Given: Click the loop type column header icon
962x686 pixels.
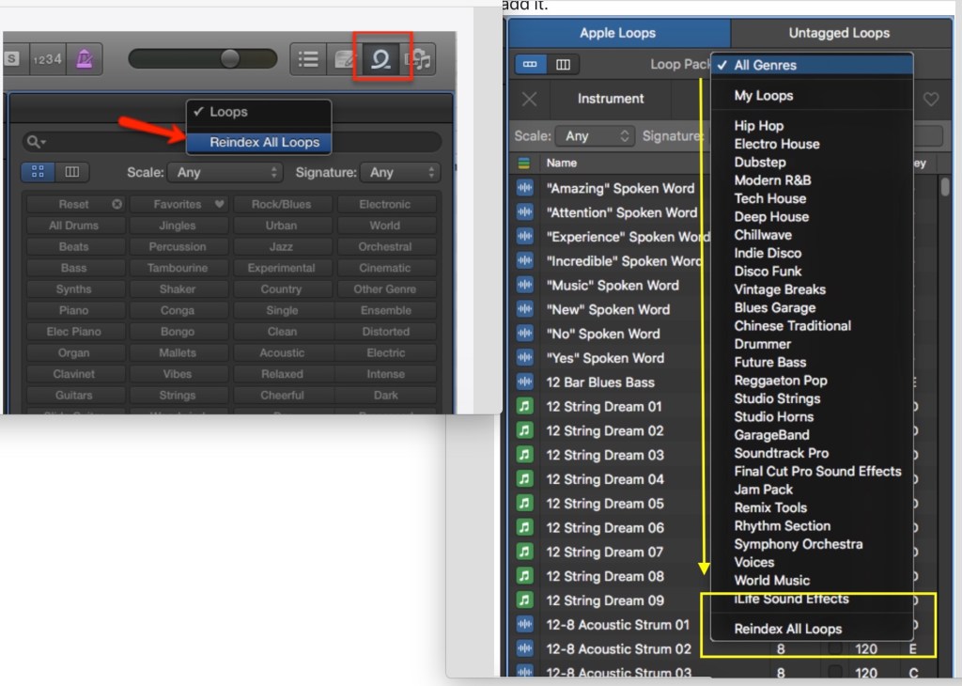Looking at the screenshot, I should click(x=524, y=164).
